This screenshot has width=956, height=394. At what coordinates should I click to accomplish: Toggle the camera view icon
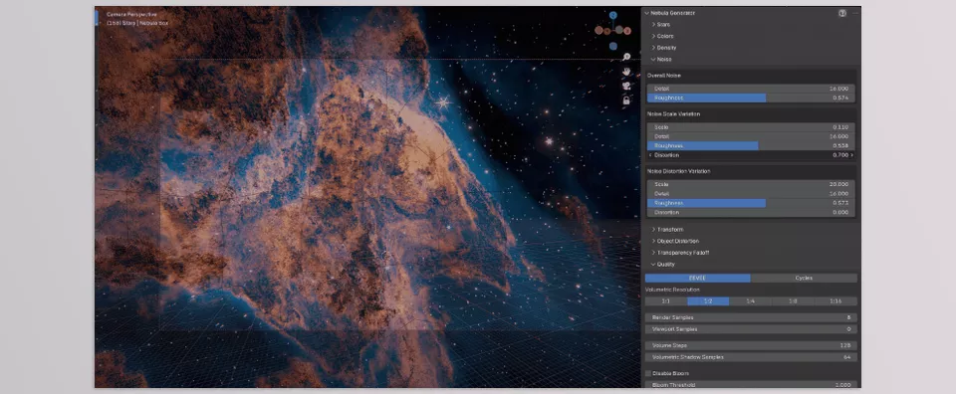point(626,87)
